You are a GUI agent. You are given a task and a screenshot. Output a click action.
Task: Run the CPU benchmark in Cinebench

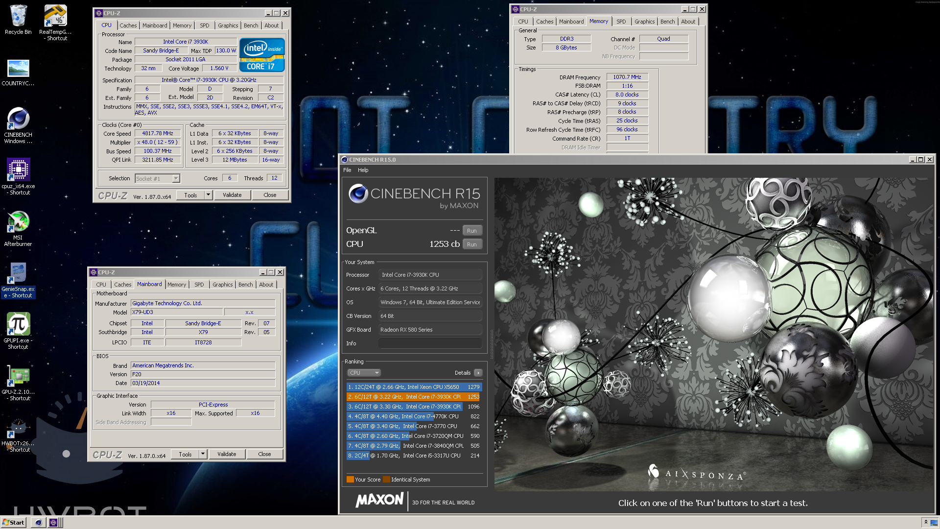tap(472, 244)
